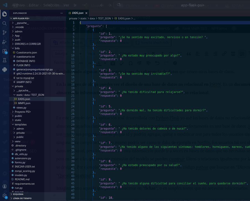Open the Python extension view
This screenshot has width=250, height=201.
point(4,69)
